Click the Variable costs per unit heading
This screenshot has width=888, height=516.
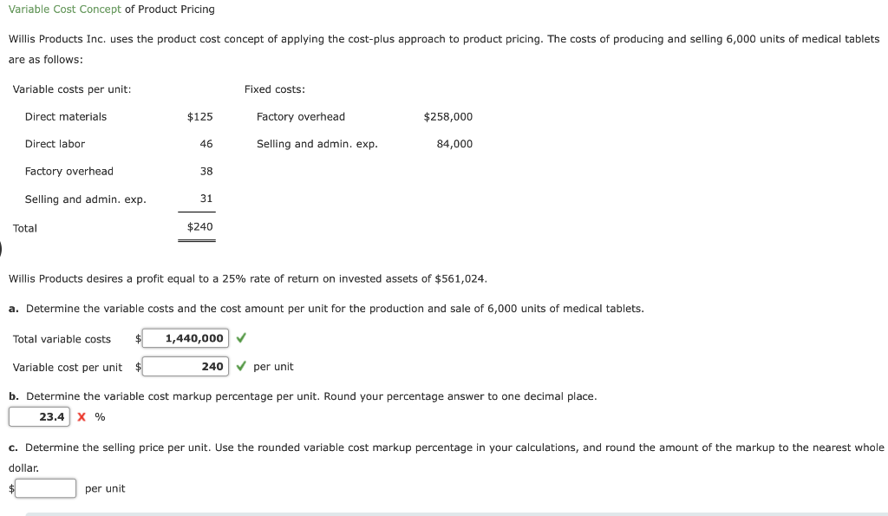click(72, 89)
